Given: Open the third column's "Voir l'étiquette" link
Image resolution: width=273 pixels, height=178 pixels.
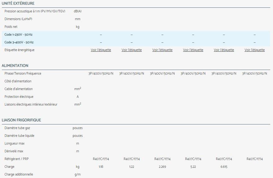Looking at the screenshot, I should coord(162,50).
